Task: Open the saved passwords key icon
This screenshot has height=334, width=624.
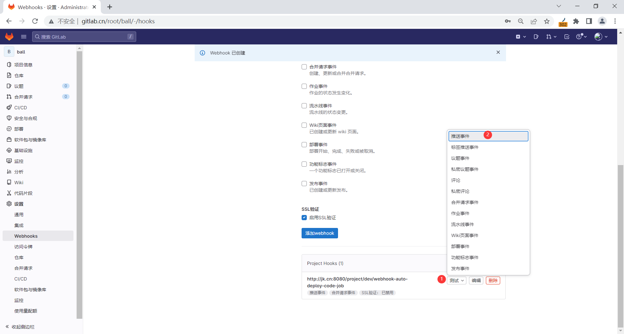Action: [x=508, y=21]
